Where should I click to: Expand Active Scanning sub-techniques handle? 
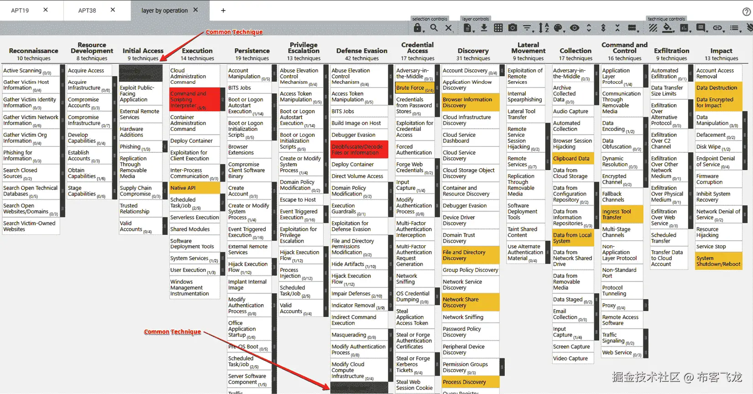click(x=63, y=71)
